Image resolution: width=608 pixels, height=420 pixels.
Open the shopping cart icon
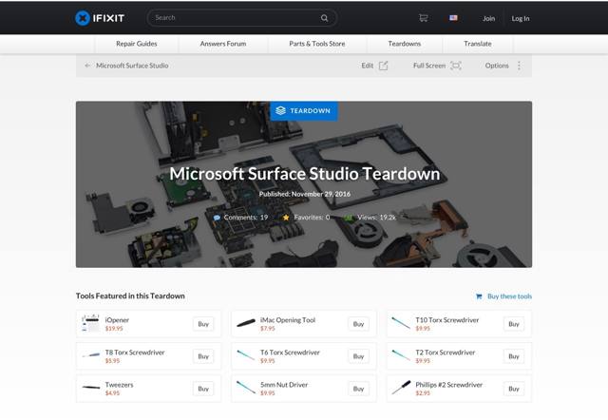pyautogui.click(x=423, y=17)
